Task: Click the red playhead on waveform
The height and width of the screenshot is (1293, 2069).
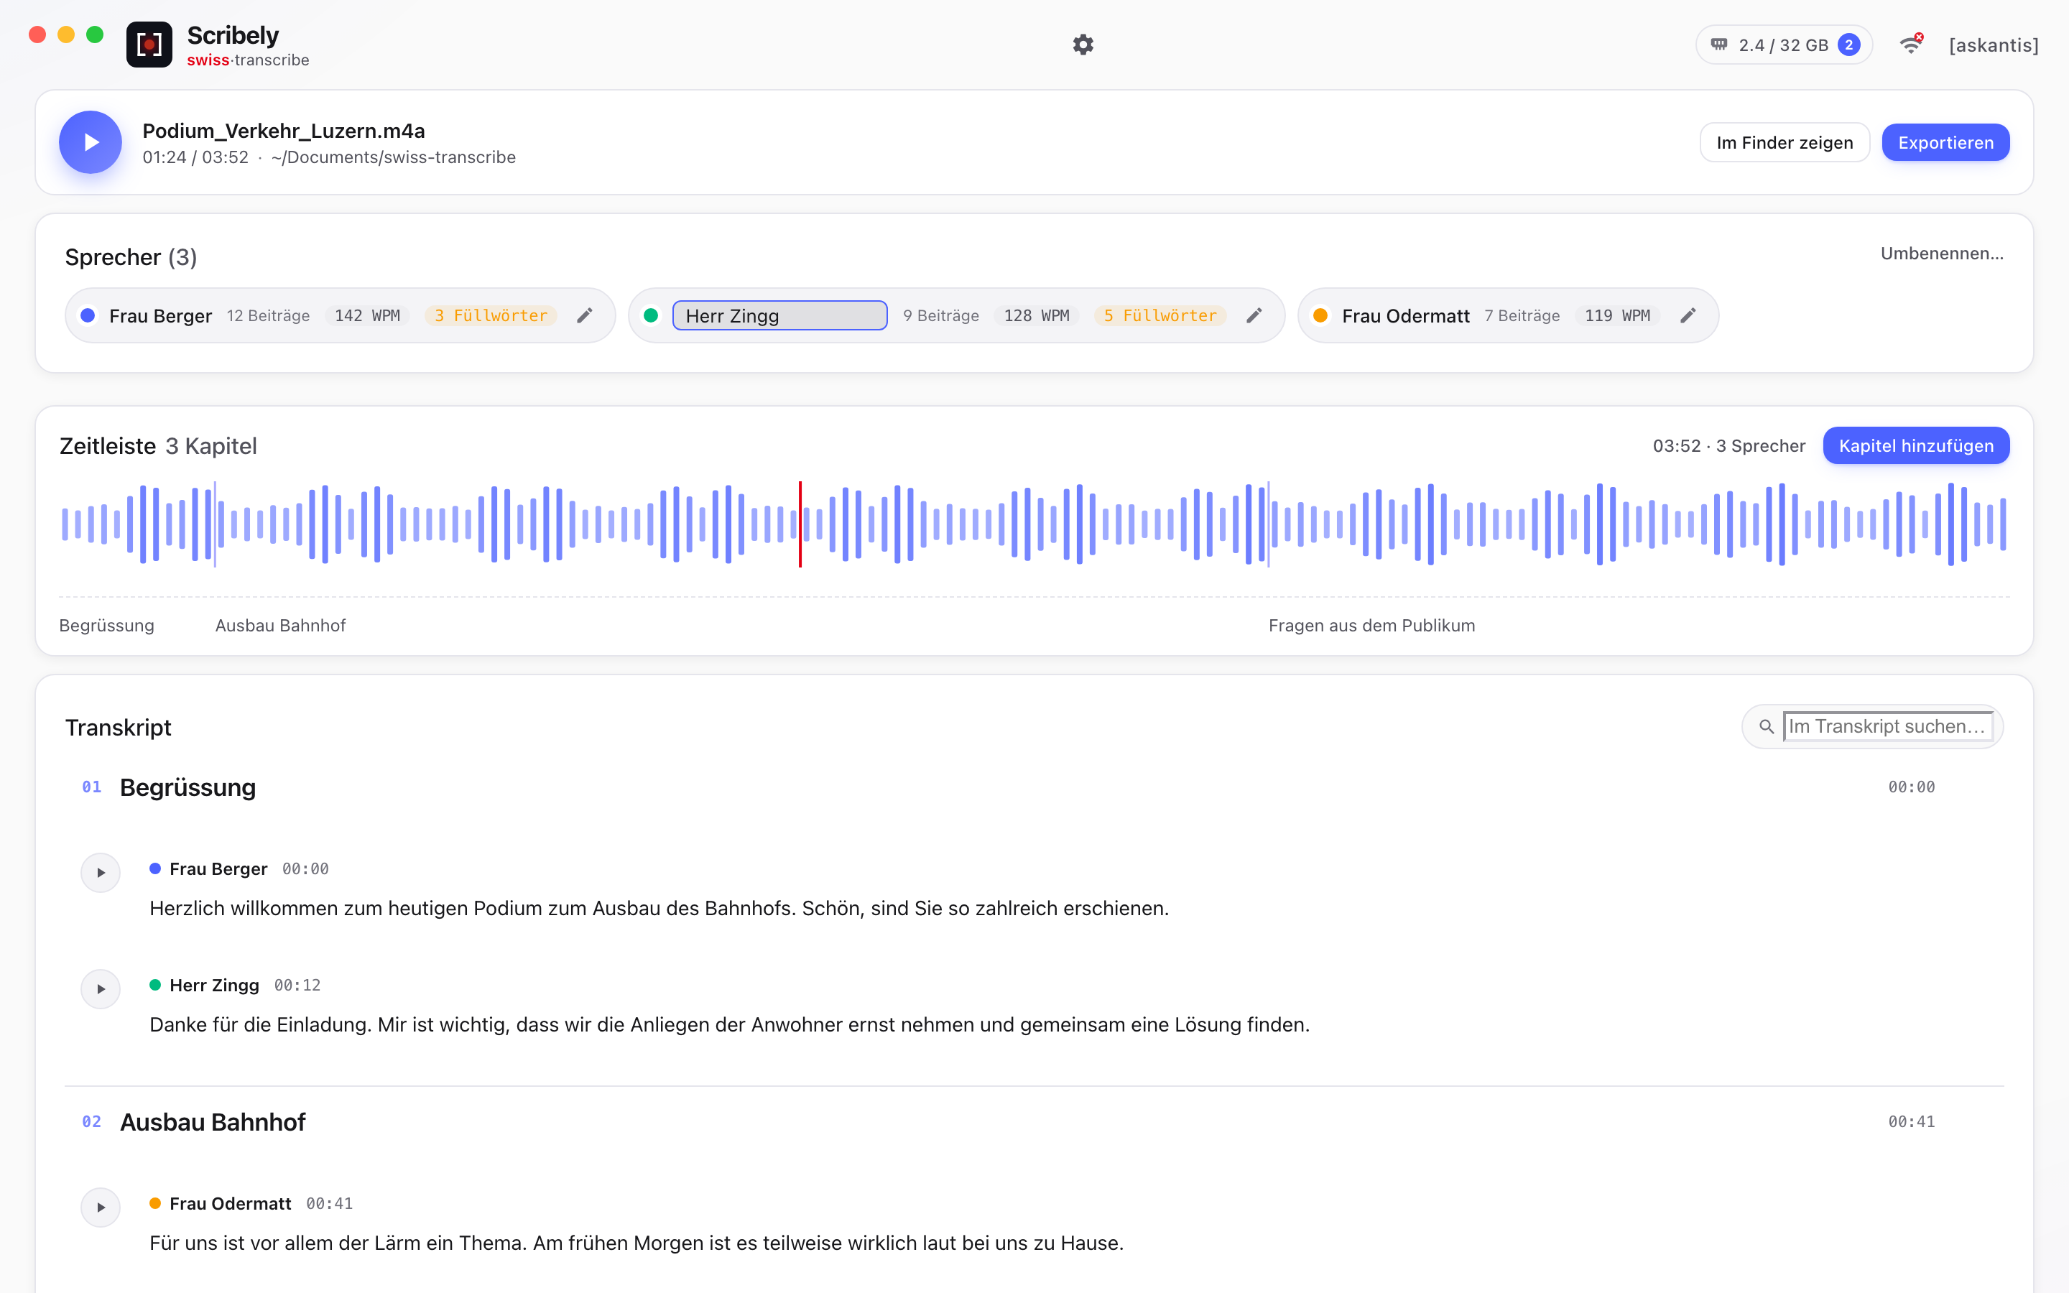Action: click(x=800, y=524)
